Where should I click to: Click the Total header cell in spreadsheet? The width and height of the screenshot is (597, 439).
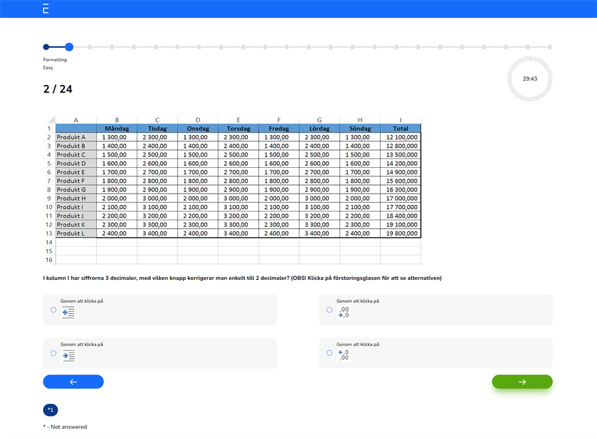click(x=400, y=129)
